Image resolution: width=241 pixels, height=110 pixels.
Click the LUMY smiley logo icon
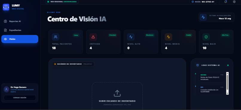pyautogui.click(x=6, y=7)
